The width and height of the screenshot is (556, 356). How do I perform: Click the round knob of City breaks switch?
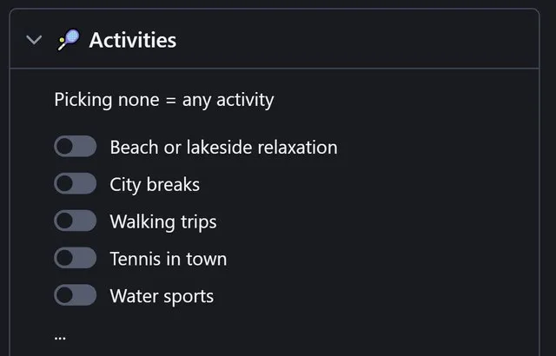tap(65, 183)
